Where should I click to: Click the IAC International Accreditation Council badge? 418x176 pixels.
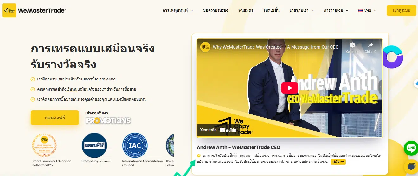pyautogui.click(x=135, y=145)
